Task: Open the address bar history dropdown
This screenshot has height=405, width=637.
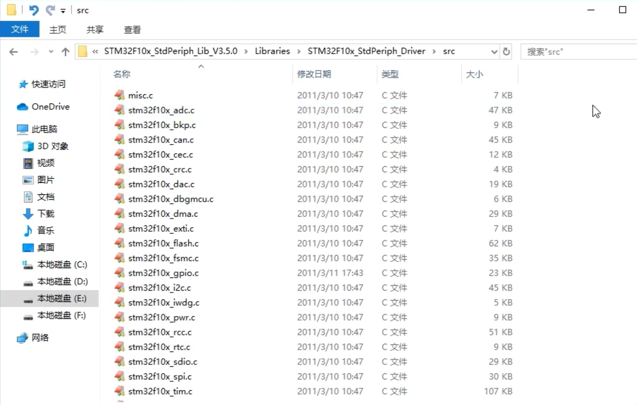Action: pyautogui.click(x=494, y=52)
